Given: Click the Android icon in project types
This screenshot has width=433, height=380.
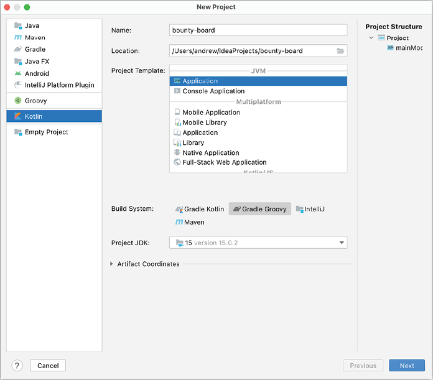Looking at the screenshot, I should point(18,73).
